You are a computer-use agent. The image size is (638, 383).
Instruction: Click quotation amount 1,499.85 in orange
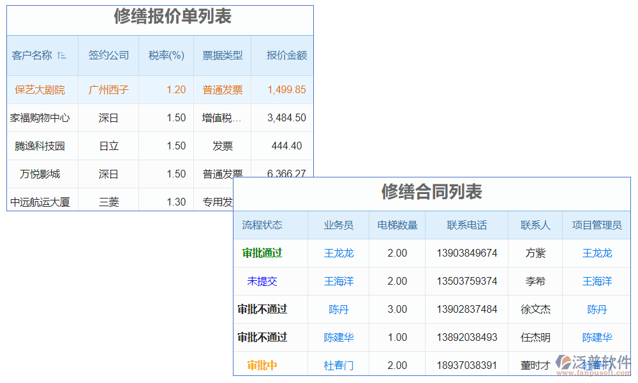[x=288, y=89]
